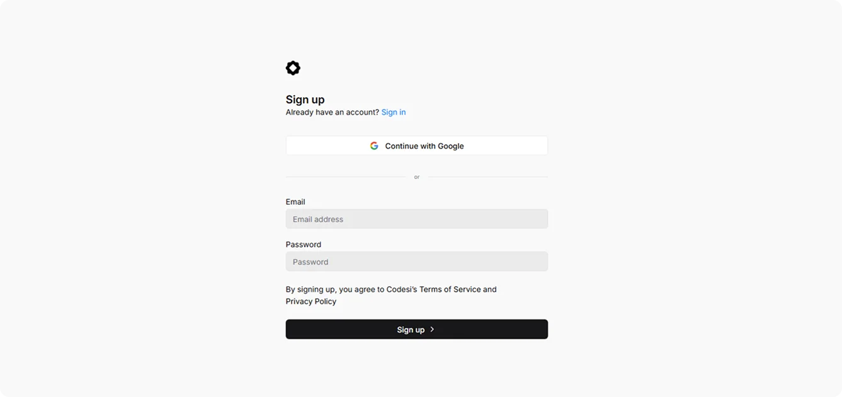This screenshot has width=842, height=397.
Task: Focus the Email address input field
Action: tap(417, 219)
